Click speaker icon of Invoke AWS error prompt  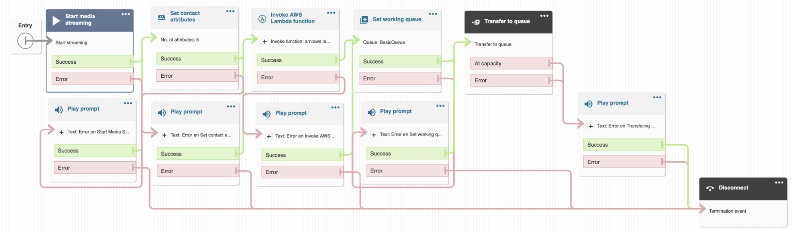coord(267,114)
